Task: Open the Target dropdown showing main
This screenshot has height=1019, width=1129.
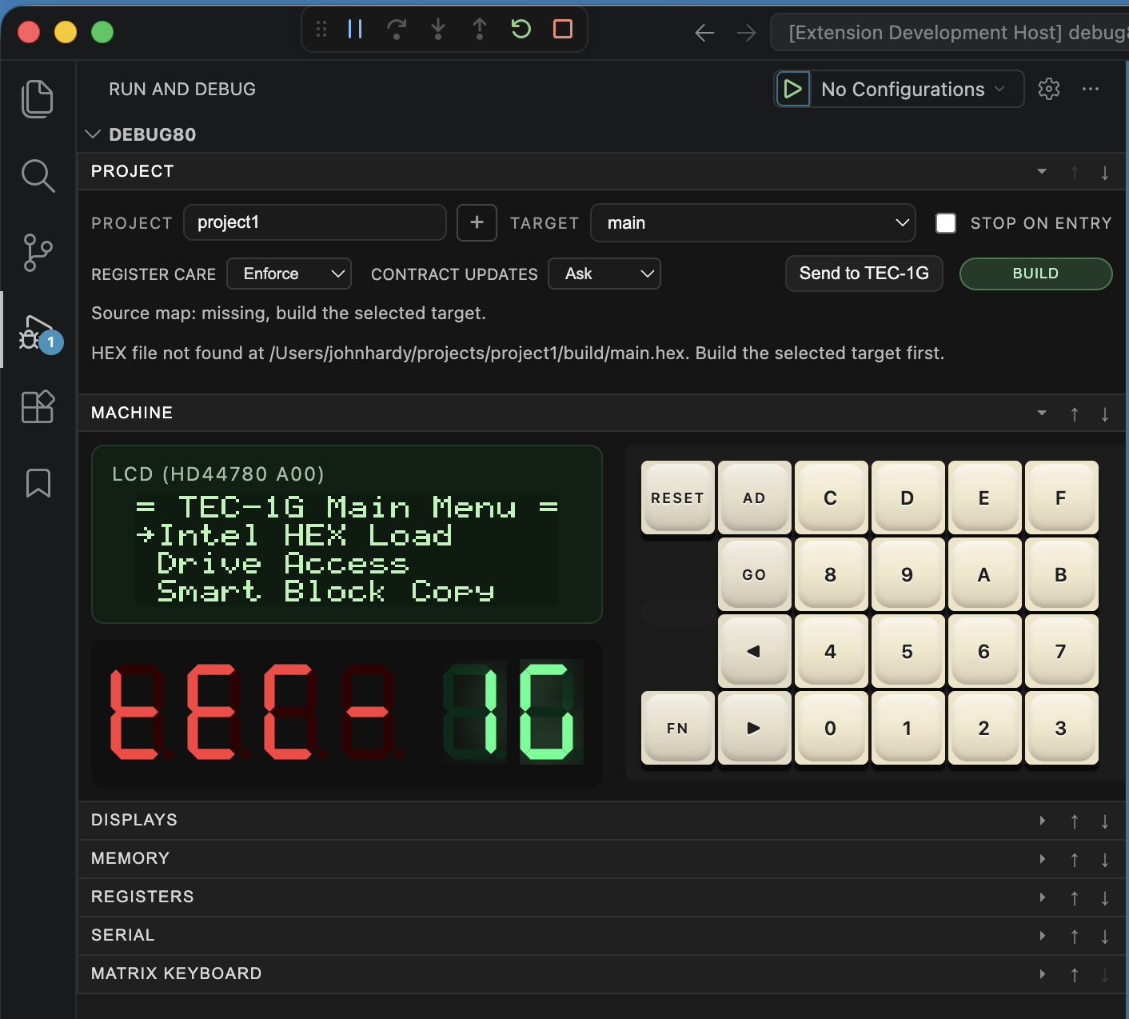Action: pyautogui.click(x=753, y=222)
